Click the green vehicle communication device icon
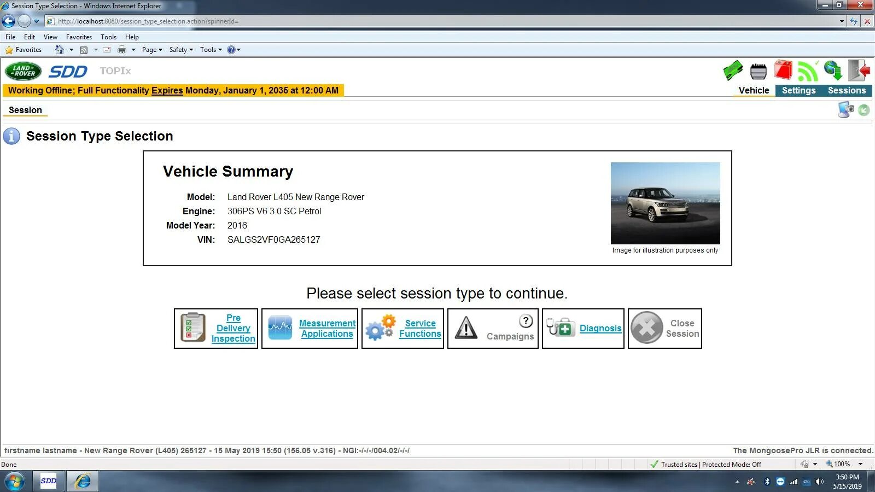The width and height of the screenshot is (875, 492). click(x=733, y=71)
